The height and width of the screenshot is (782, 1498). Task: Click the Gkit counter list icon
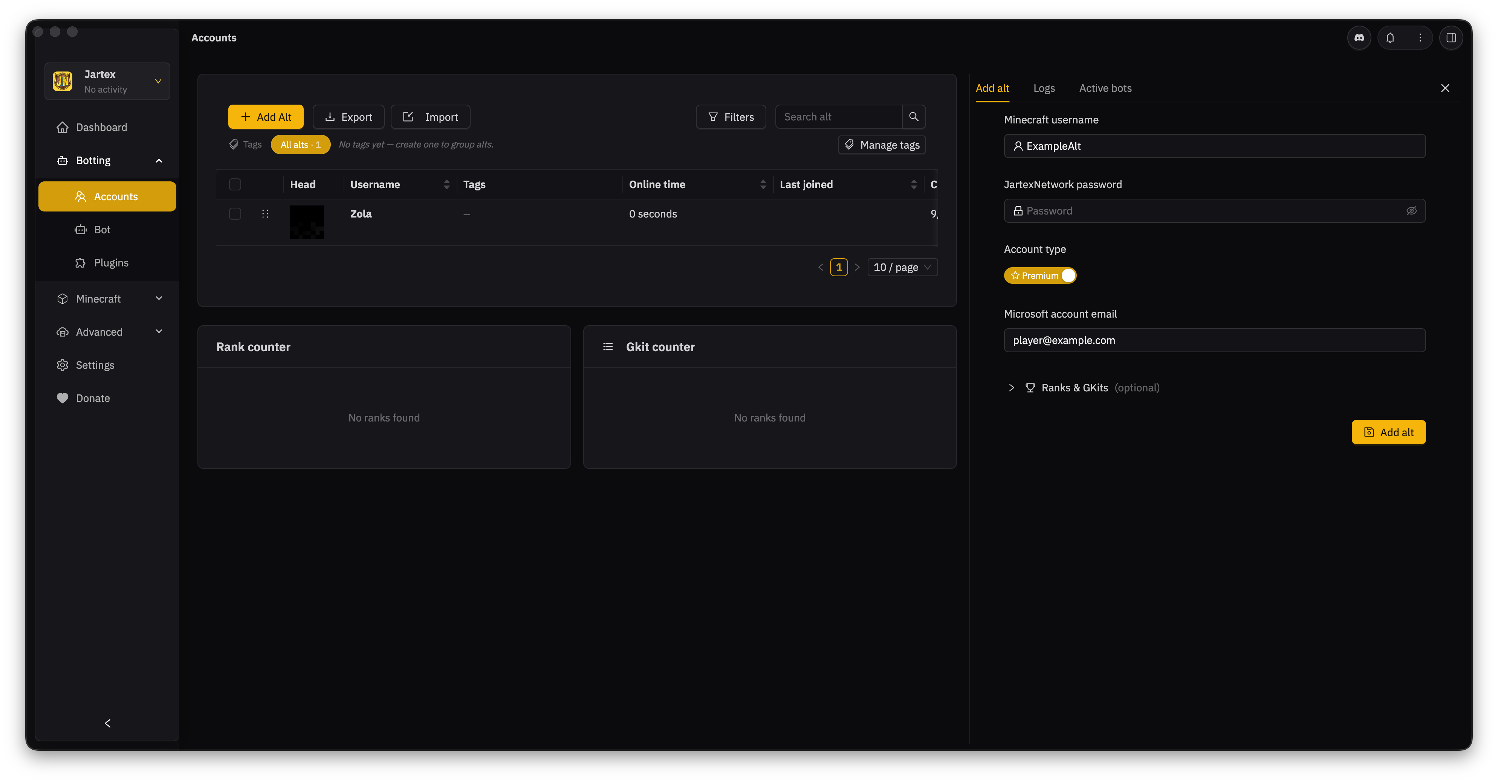click(608, 347)
